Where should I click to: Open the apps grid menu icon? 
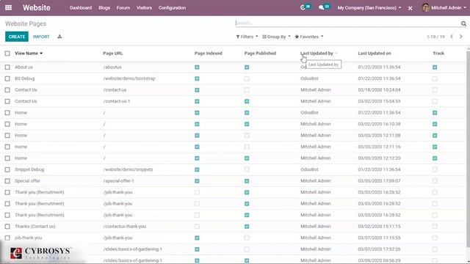click(8, 8)
